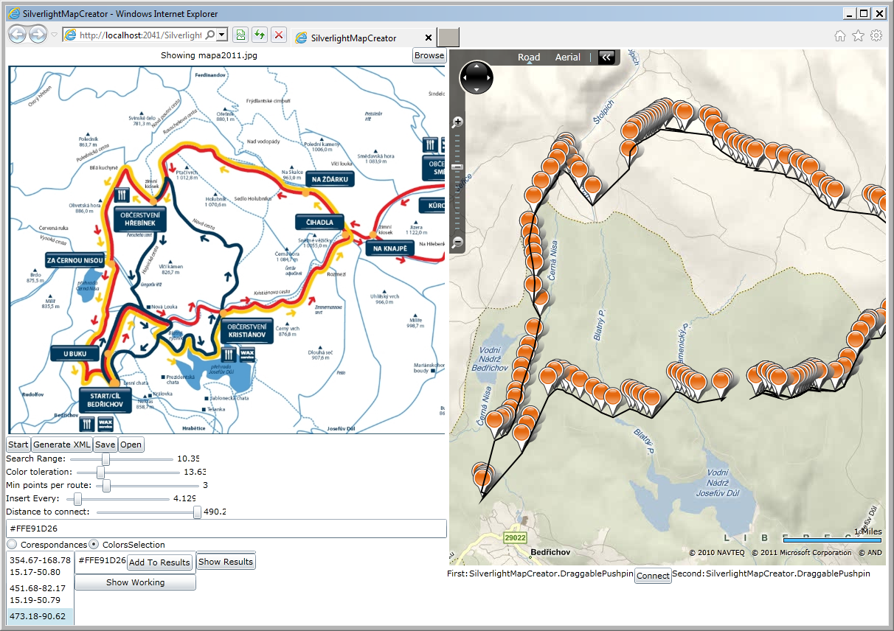This screenshot has height=631, width=894.
Task: Collapse map navigation bar chevrons
Action: 607,57
